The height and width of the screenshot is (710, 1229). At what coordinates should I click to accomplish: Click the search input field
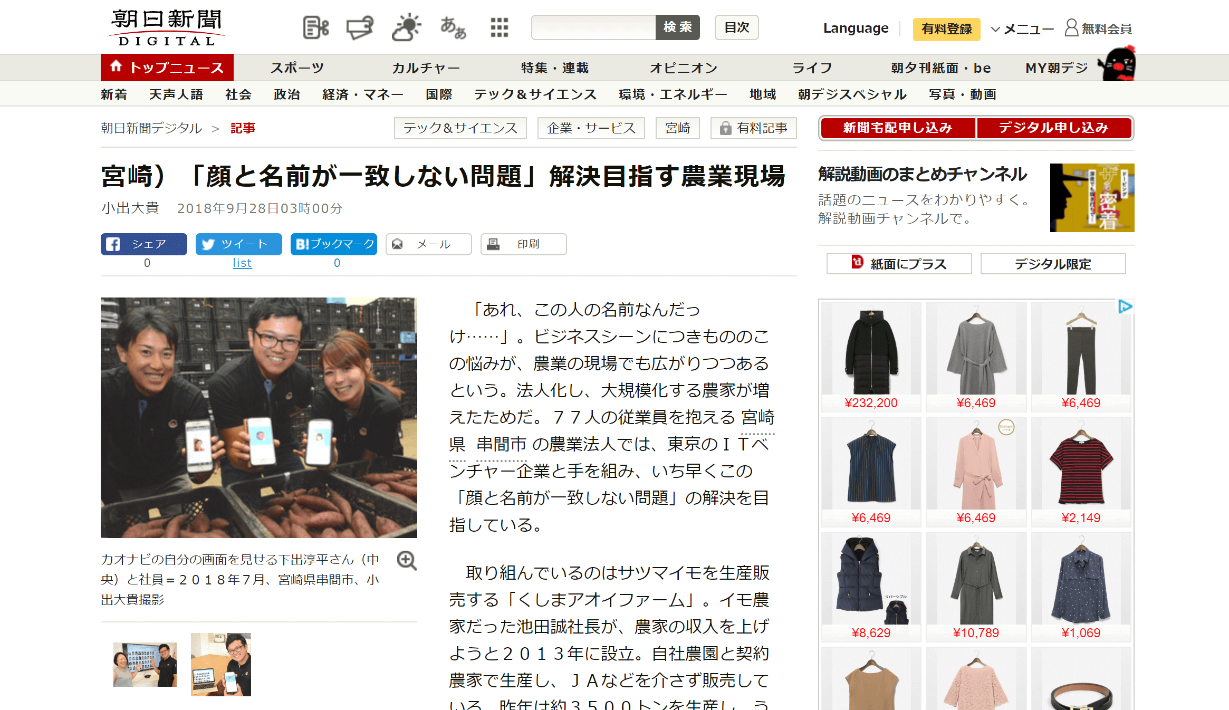tap(593, 27)
